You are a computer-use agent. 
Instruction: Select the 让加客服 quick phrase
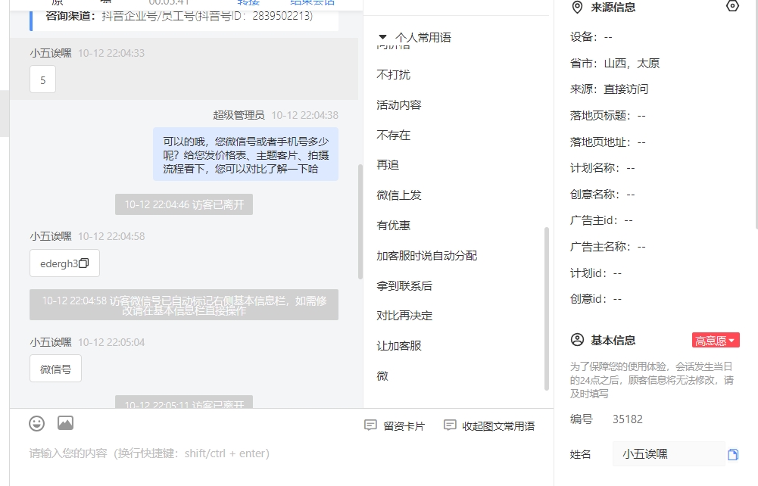(399, 346)
